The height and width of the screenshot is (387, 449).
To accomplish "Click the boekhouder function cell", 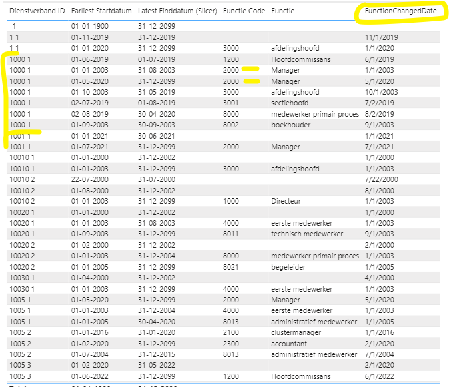I will coord(291,125).
